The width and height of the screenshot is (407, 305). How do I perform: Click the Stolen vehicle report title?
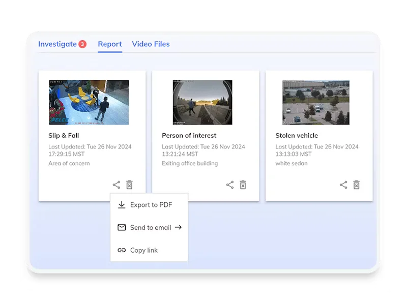[297, 136]
